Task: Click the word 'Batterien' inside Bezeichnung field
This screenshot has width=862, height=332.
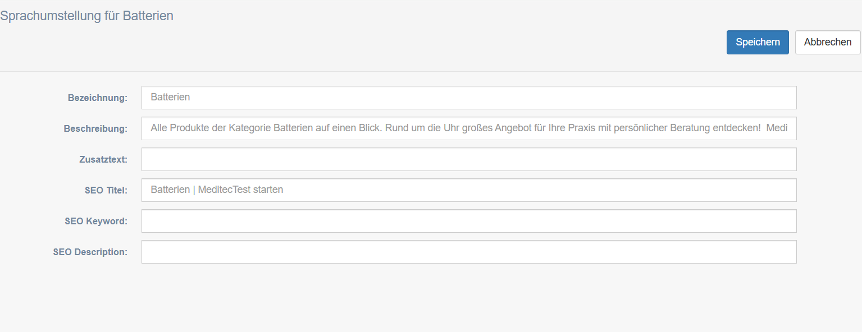Action: [170, 97]
